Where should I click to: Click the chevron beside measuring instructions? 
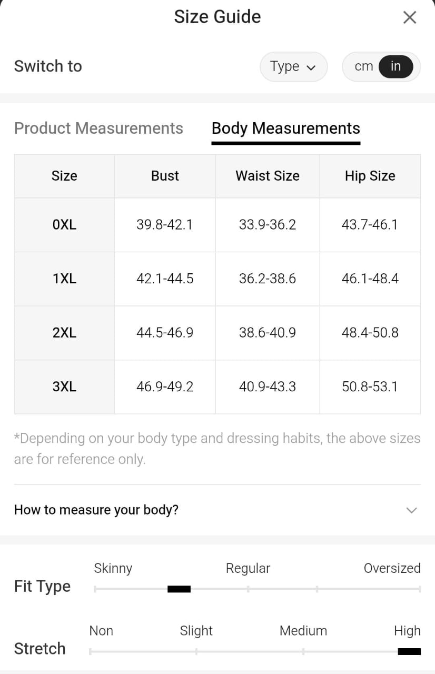tap(412, 510)
